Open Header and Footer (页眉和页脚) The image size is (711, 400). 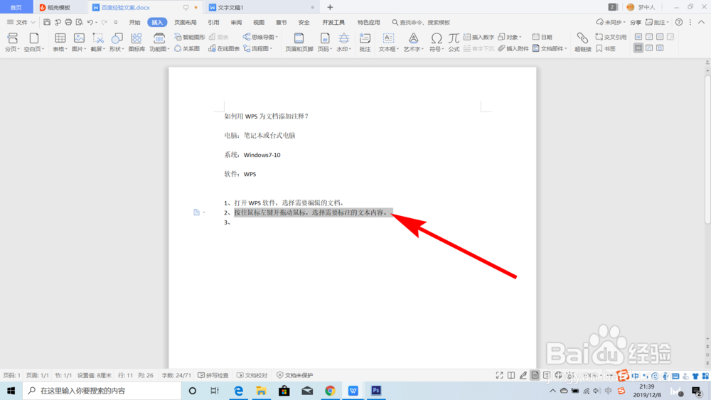pyautogui.click(x=299, y=42)
